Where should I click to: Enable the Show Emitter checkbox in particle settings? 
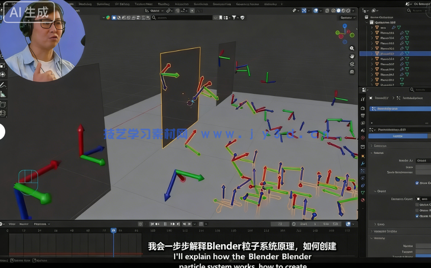point(417,183)
